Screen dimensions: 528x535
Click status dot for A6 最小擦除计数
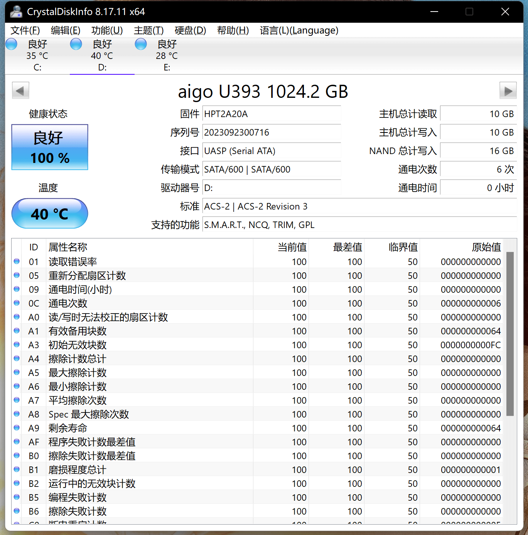17,386
